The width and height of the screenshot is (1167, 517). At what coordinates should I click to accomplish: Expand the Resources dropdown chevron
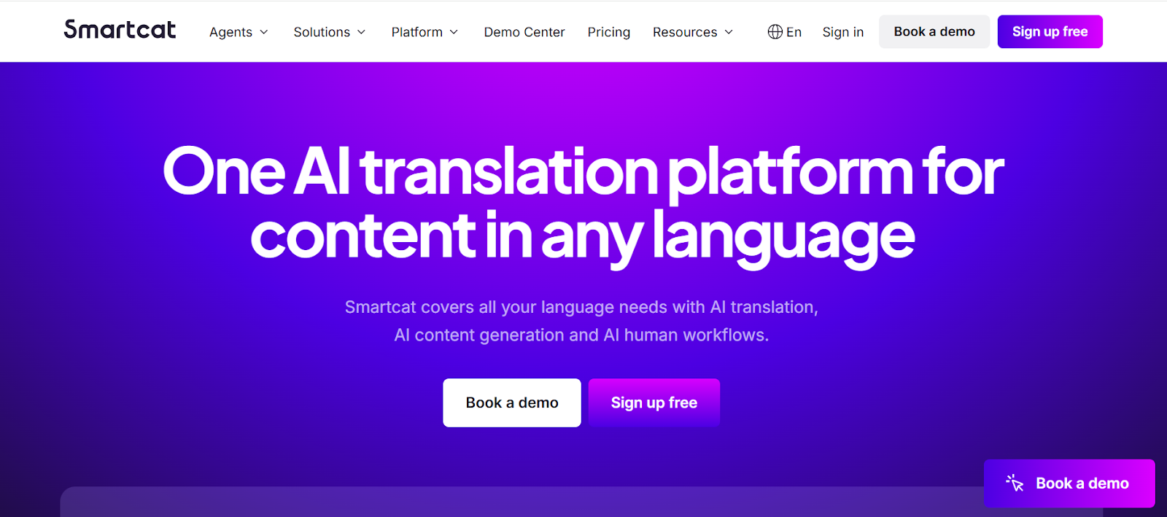tap(729, 32)
